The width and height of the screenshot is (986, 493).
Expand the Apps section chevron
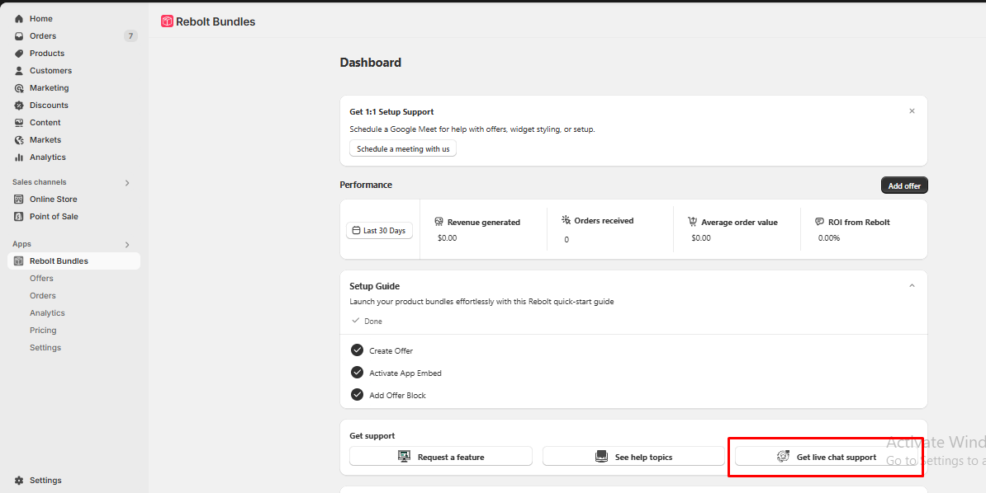coord(127,244)
